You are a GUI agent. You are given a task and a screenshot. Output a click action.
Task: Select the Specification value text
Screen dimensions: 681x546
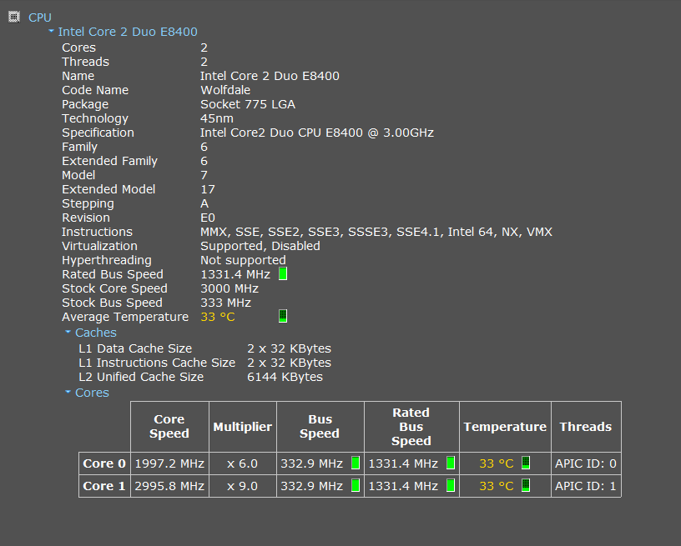click(317, 133)
